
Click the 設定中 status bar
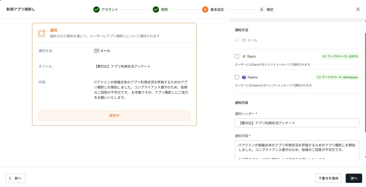coord(114,115)
